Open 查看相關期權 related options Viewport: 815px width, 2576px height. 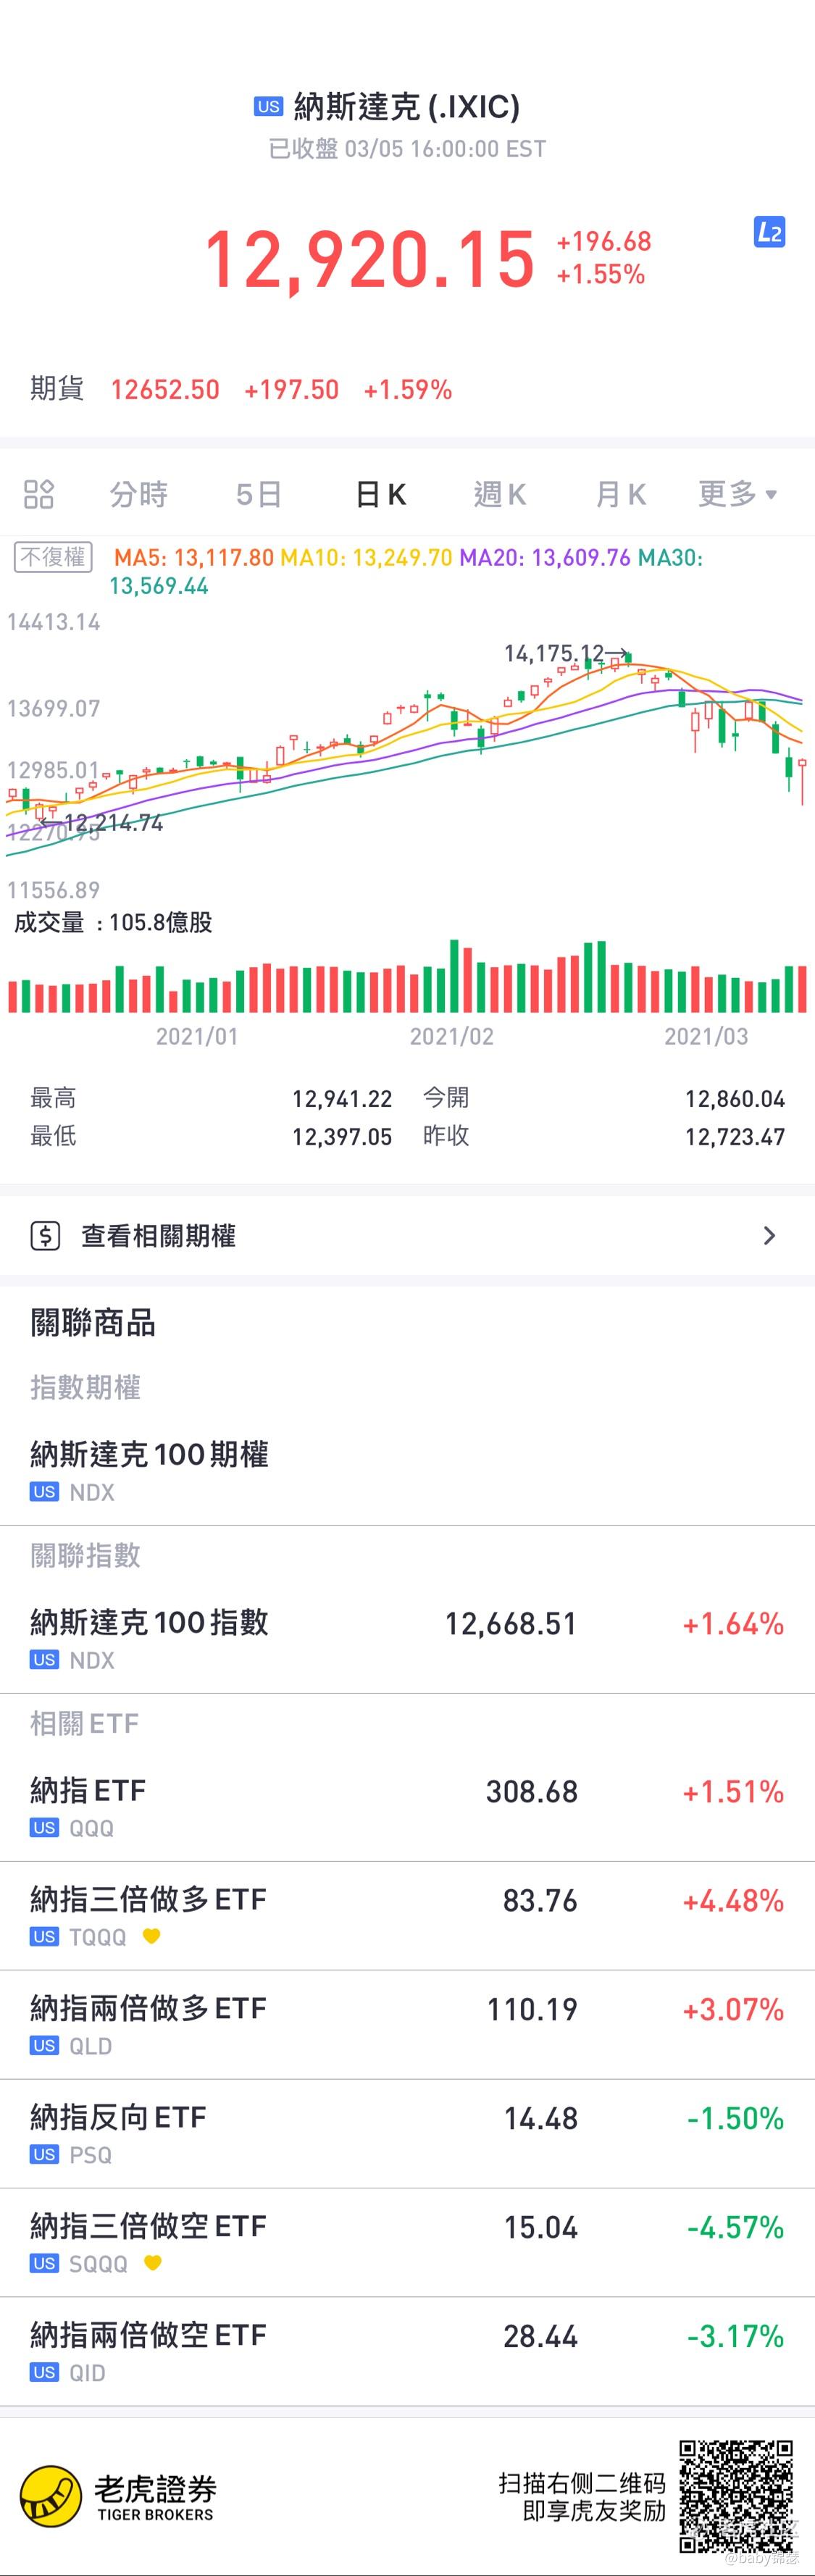407,1236
